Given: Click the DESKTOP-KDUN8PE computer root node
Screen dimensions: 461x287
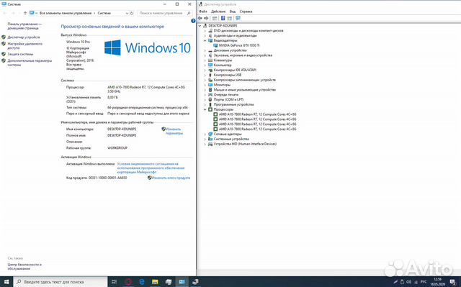Looking at the screenshot, I should 223,26.
